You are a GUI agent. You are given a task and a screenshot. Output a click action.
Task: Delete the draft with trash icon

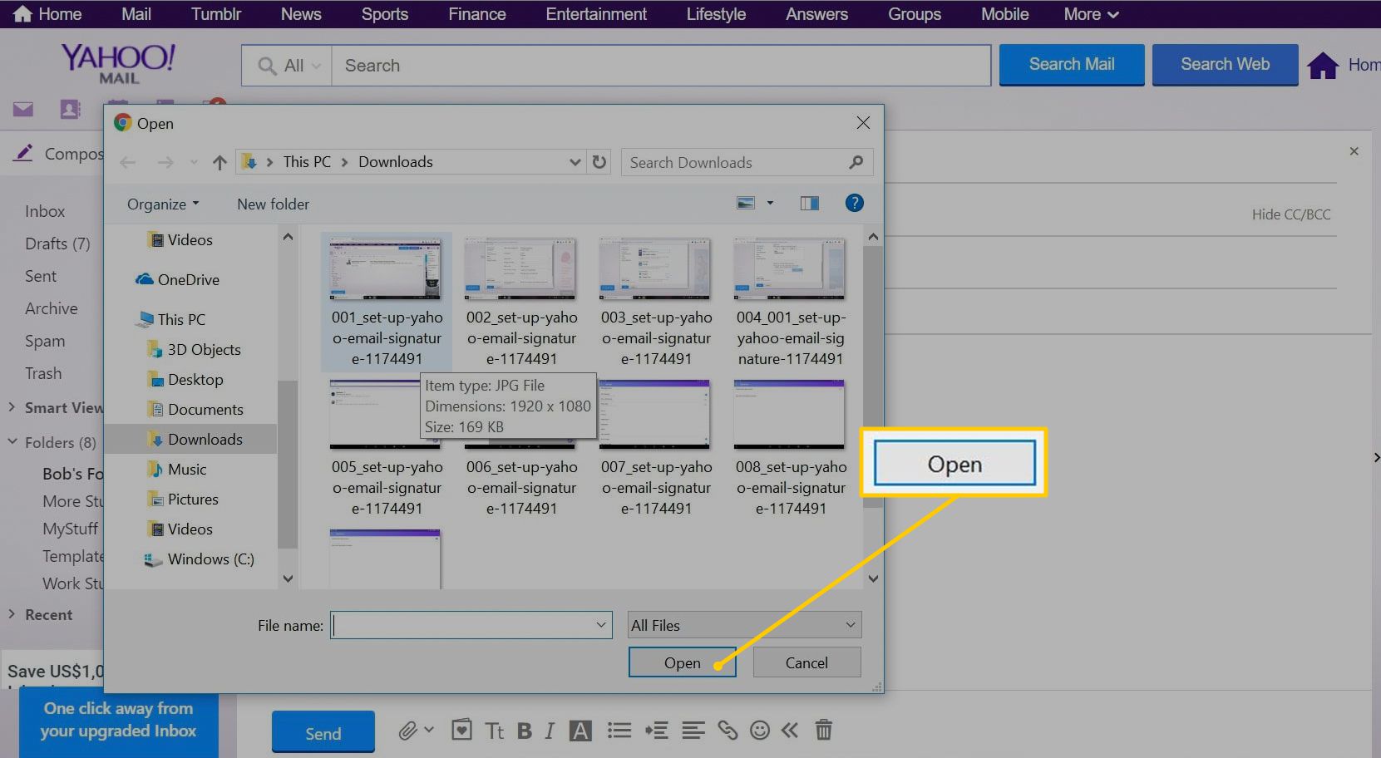coord(823,731)
